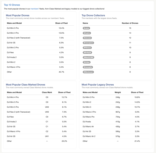Open the @roscopeco member badge
The width and height of the screenshot is (156, 153).
(88, 43)
